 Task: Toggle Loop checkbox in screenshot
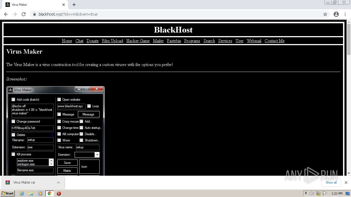[89, 106]
